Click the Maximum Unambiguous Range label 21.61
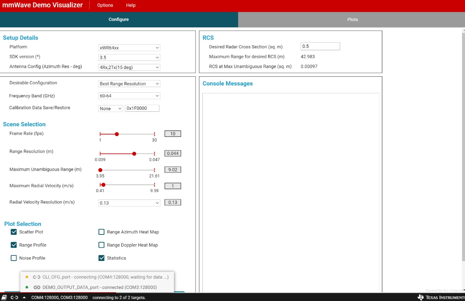 (154, 176)
